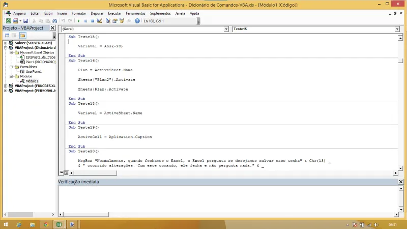Select UserForm1 in project tree

point(34,71)
